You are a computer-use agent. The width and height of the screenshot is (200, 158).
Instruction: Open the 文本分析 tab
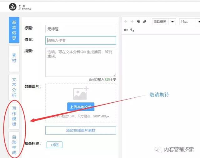pos(14,87)
